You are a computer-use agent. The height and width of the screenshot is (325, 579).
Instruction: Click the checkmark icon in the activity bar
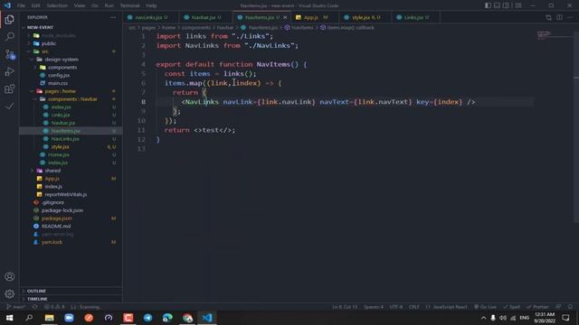[x=10, y=107]
